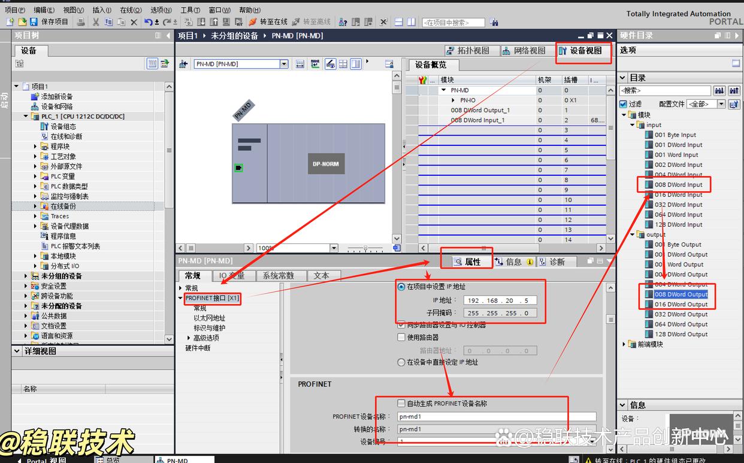
Task: Save project with the floppy disk icon
Action: tap(33, 22)
